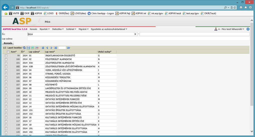This screenshot has width=255, height=137.
Task: Click the address bar refresh icon
Action: 235,7
